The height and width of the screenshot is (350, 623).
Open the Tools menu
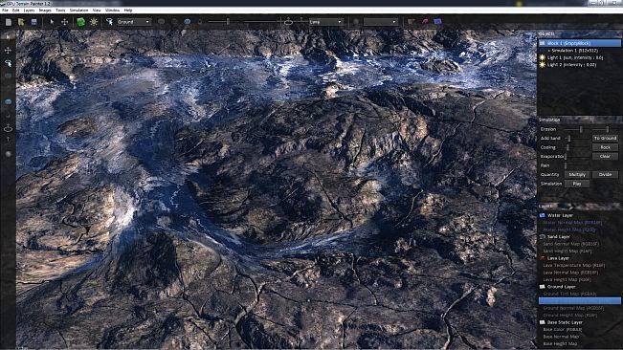pos(60,11)
